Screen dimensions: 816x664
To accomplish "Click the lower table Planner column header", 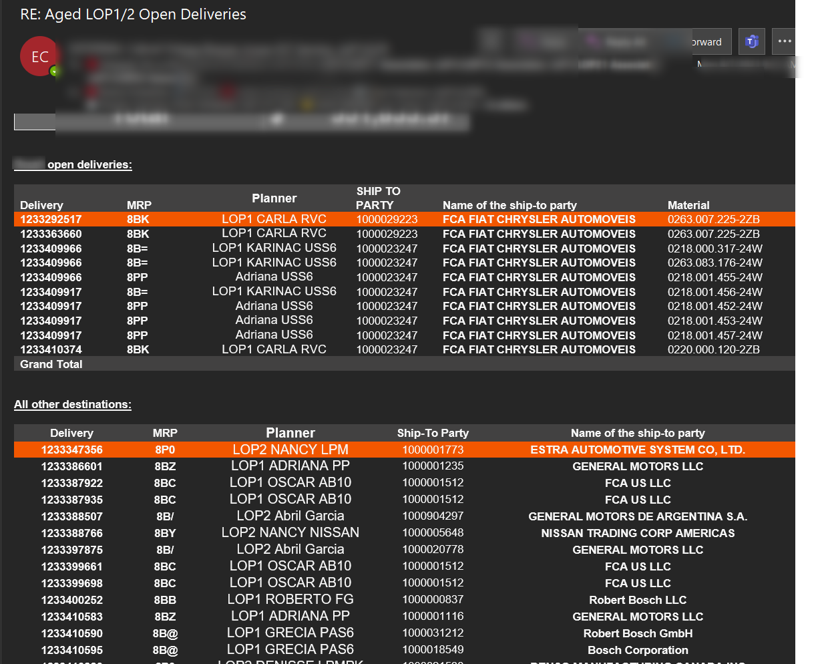I will tap(290, 433).
